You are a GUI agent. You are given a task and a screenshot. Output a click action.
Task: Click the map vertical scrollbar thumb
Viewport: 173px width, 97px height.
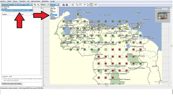[171, 46]
